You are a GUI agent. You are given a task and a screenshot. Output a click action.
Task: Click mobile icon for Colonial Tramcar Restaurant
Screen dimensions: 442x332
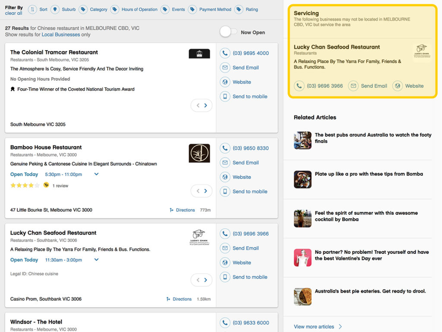[225, 96]
